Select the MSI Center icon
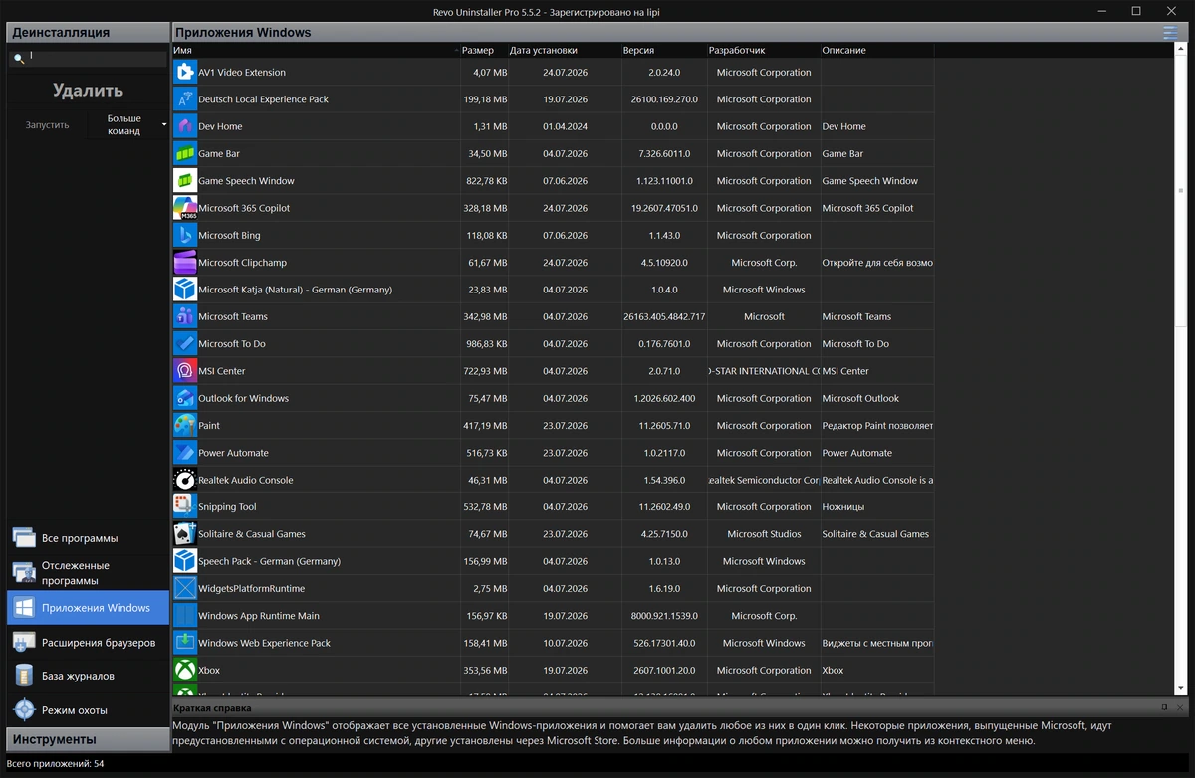Viewport: 1195px width, 778px height. coord(185,371)
